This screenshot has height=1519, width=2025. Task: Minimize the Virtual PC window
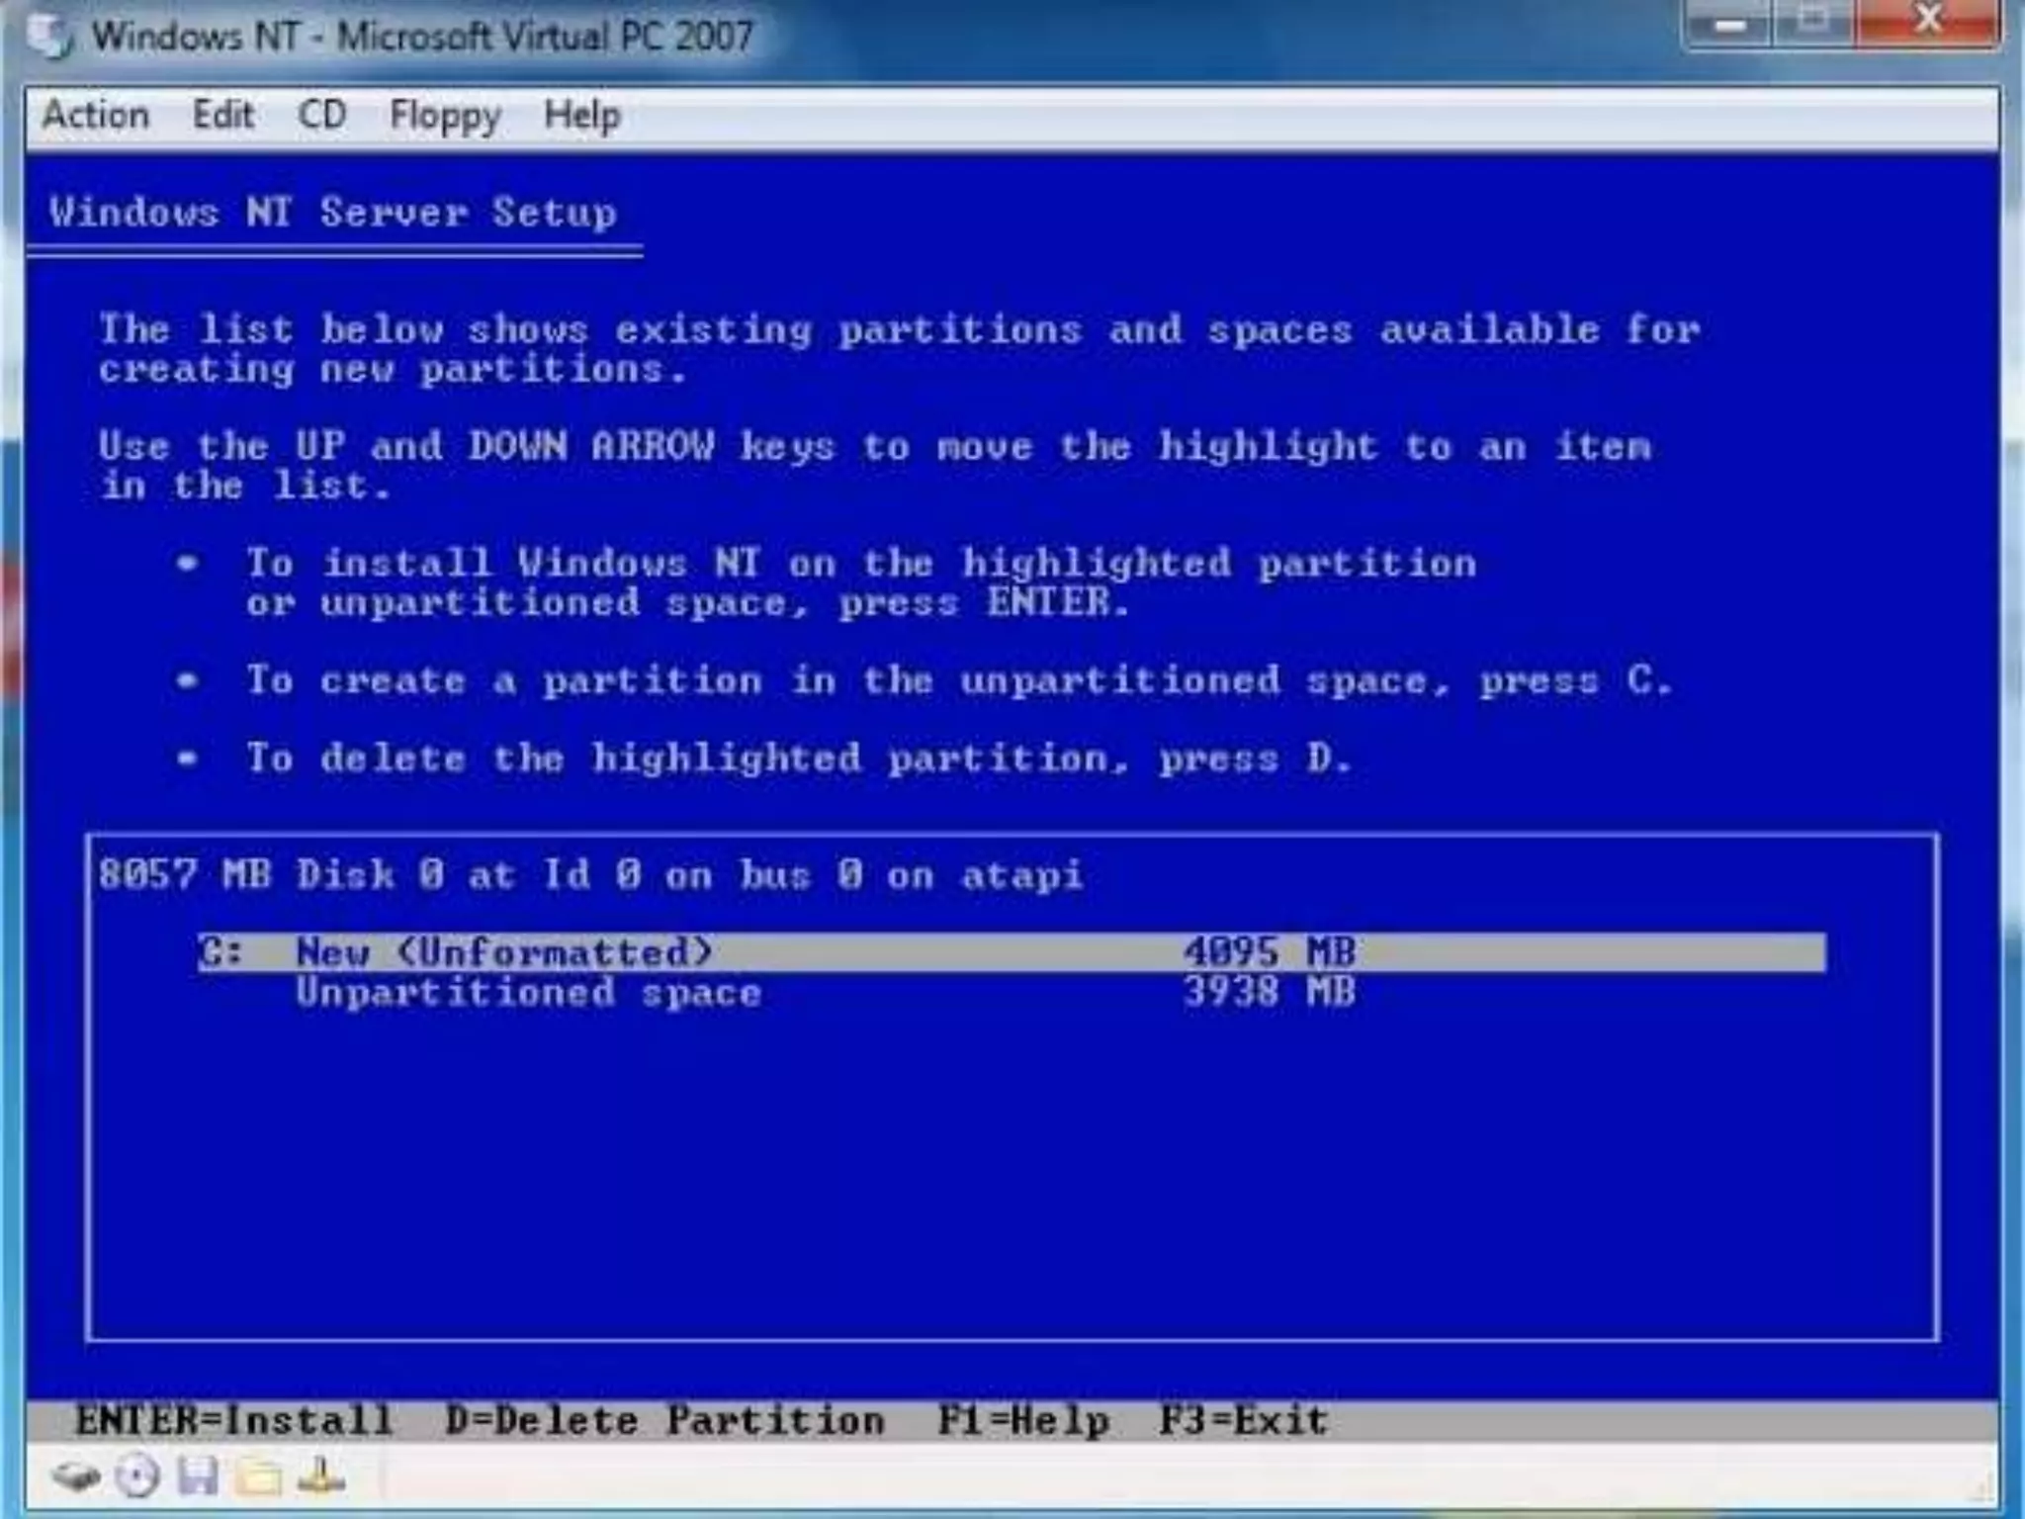click(x=1727, y=24)
